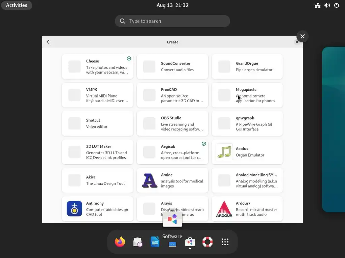Viewport: 345px width, 258px height.
Task: Open the qpwgraph app card
Action: pos(247,123)
